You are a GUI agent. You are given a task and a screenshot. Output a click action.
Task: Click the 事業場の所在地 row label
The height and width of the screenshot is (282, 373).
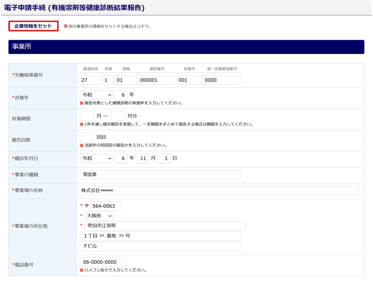30,226
